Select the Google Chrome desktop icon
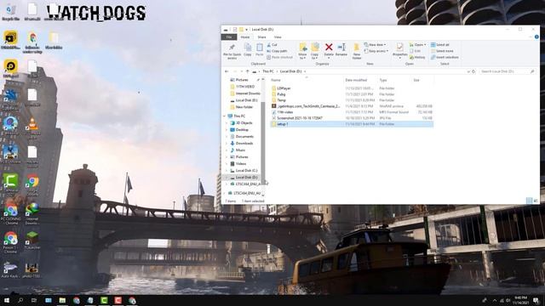The width and height of the screenshot is (545, 306). click(32, 185)
